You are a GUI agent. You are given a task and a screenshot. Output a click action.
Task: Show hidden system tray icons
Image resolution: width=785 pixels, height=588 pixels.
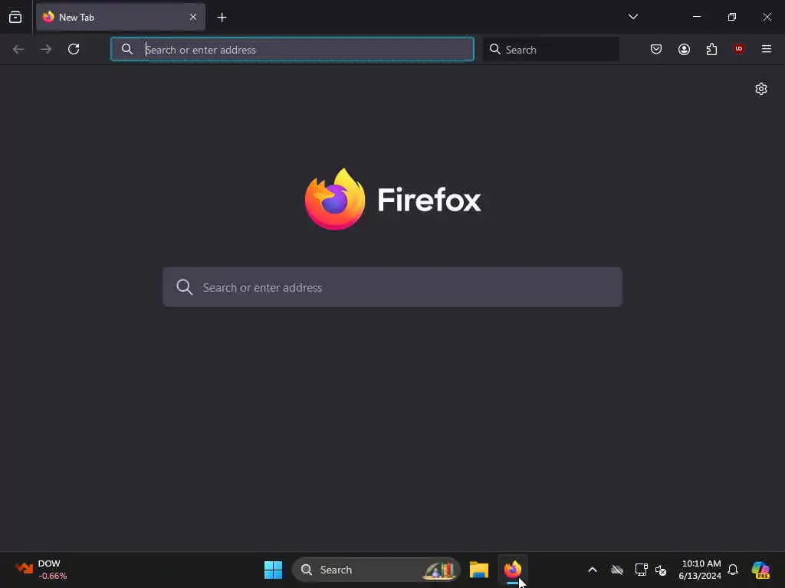tap(593, 570)
